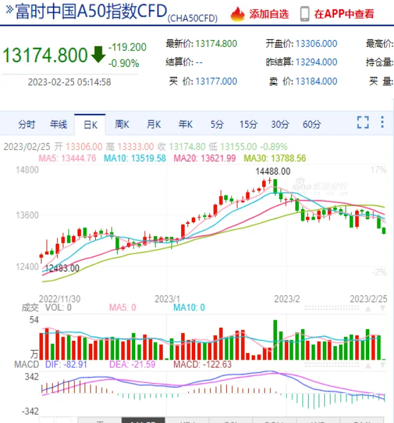Viewport: 394px width, 423px height.
Task: Click the chart high label 14488.00
Action: click(x=273, y=172)
